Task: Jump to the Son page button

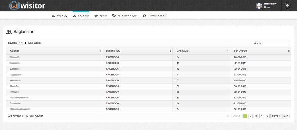Action: [x=286, y=116]
